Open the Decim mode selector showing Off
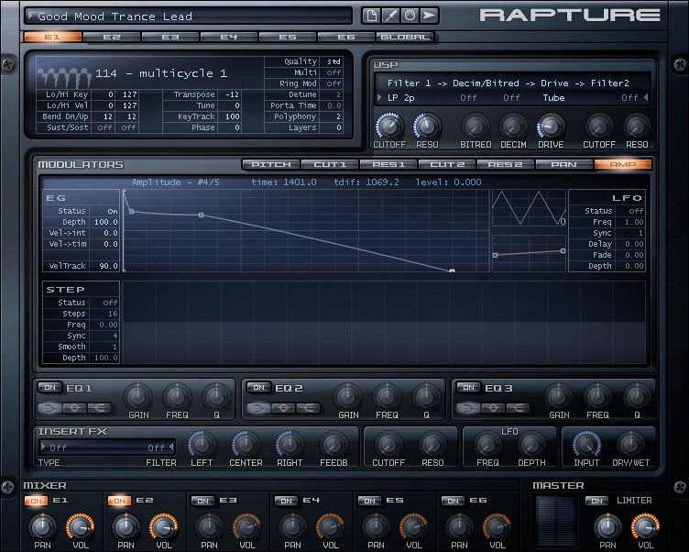 point(511,98)
